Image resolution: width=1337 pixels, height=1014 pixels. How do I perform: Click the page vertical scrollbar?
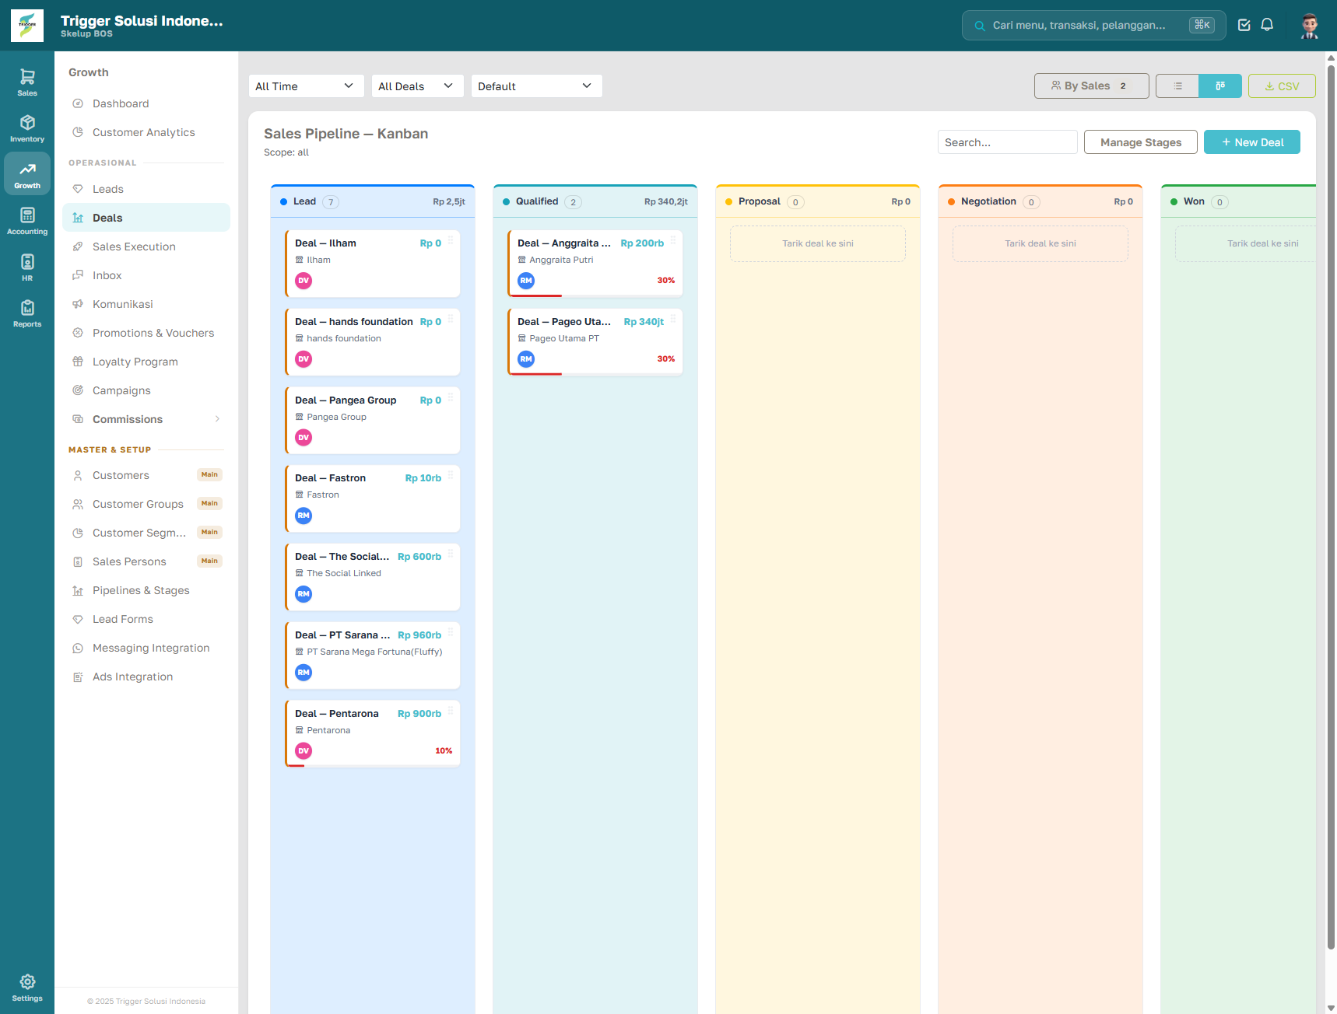(1331, 505)
